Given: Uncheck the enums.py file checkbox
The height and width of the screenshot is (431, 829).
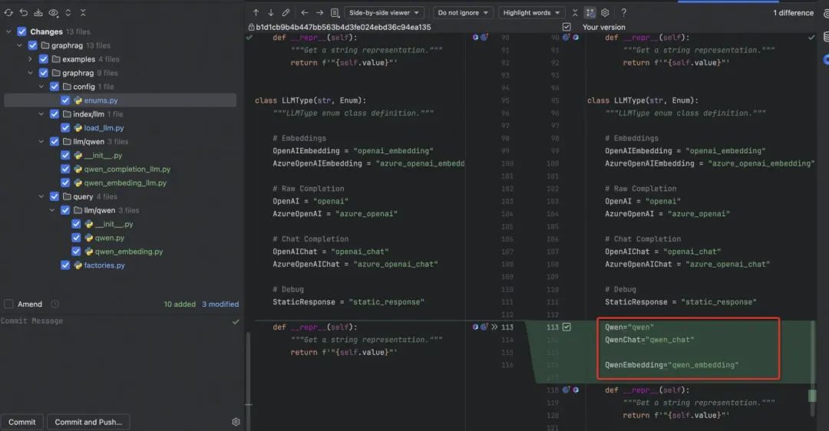Looking at the screenshot, I should pyautogui.click(x=65, y=100).
